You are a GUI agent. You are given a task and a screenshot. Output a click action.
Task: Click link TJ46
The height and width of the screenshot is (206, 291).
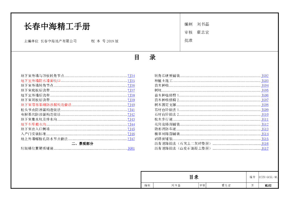[131, 134]
